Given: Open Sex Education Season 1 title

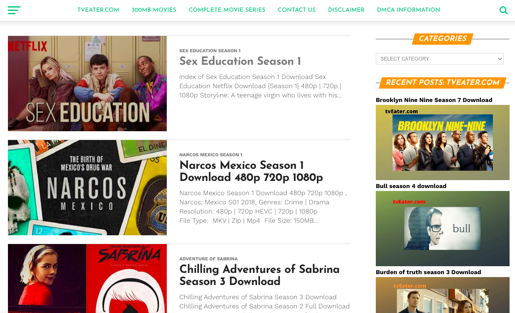Looking at the screenshot, I should (240, 61).
